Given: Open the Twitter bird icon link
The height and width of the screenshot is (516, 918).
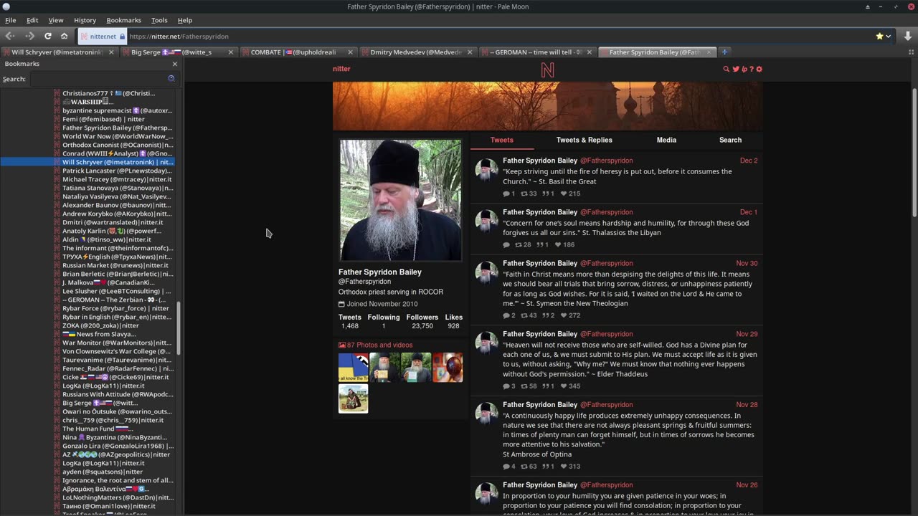Looking at the screenshot, I should (x=735, y=69).
